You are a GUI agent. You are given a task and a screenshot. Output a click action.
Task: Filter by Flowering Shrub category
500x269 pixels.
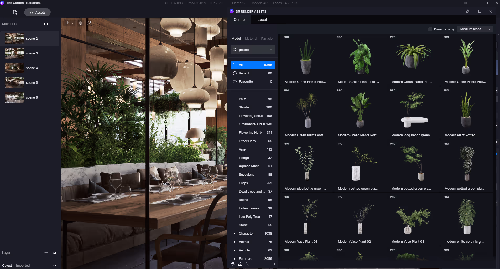click(x=253, y=116)
